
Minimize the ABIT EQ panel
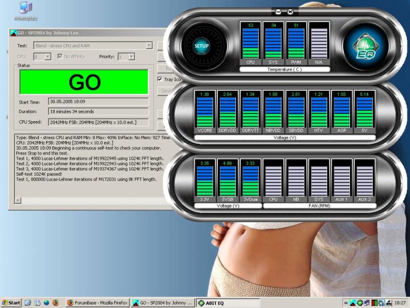coord(278,12)
